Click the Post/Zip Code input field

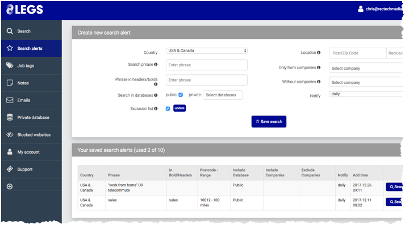pyautogui.click(x=357, y=53)
